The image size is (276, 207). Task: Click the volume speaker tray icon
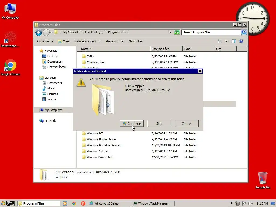point(250,203)
